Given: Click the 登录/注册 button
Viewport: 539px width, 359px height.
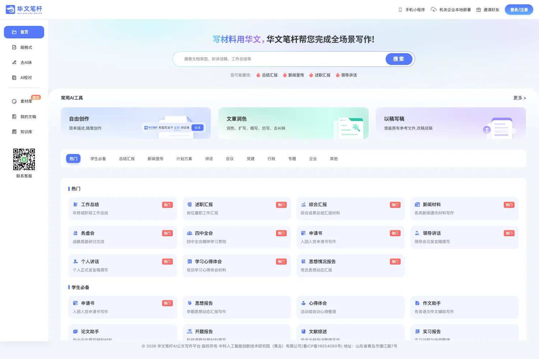Looking at the screenshot, I should 519,10.
